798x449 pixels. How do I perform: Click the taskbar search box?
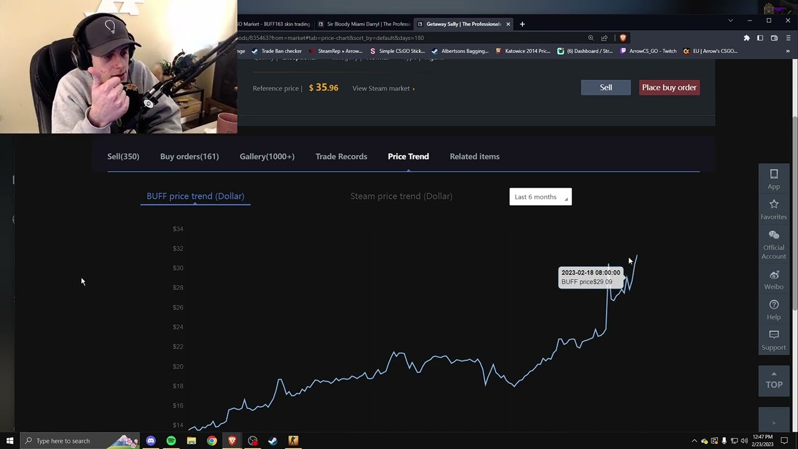[80, 441]
